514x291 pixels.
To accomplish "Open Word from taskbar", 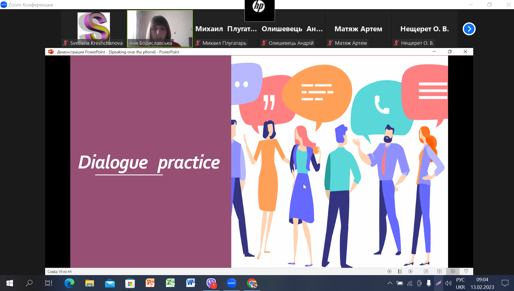I will click(191, 283).
